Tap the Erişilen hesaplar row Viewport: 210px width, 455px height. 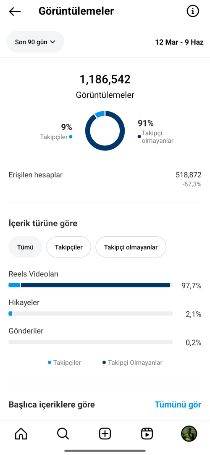tap(105, 179)
